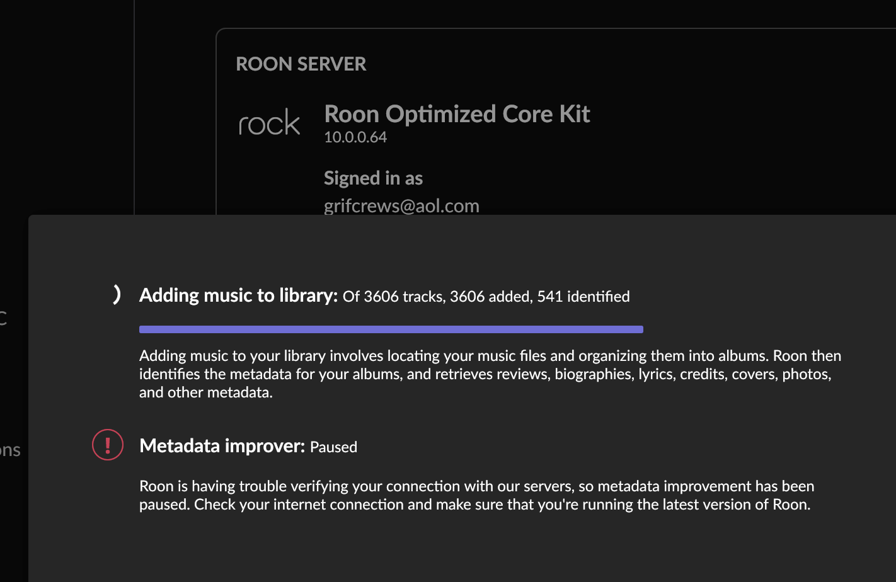This screenshot has width=896, height=582.
Task: Click the "Paused" status text
Action: 333,447
